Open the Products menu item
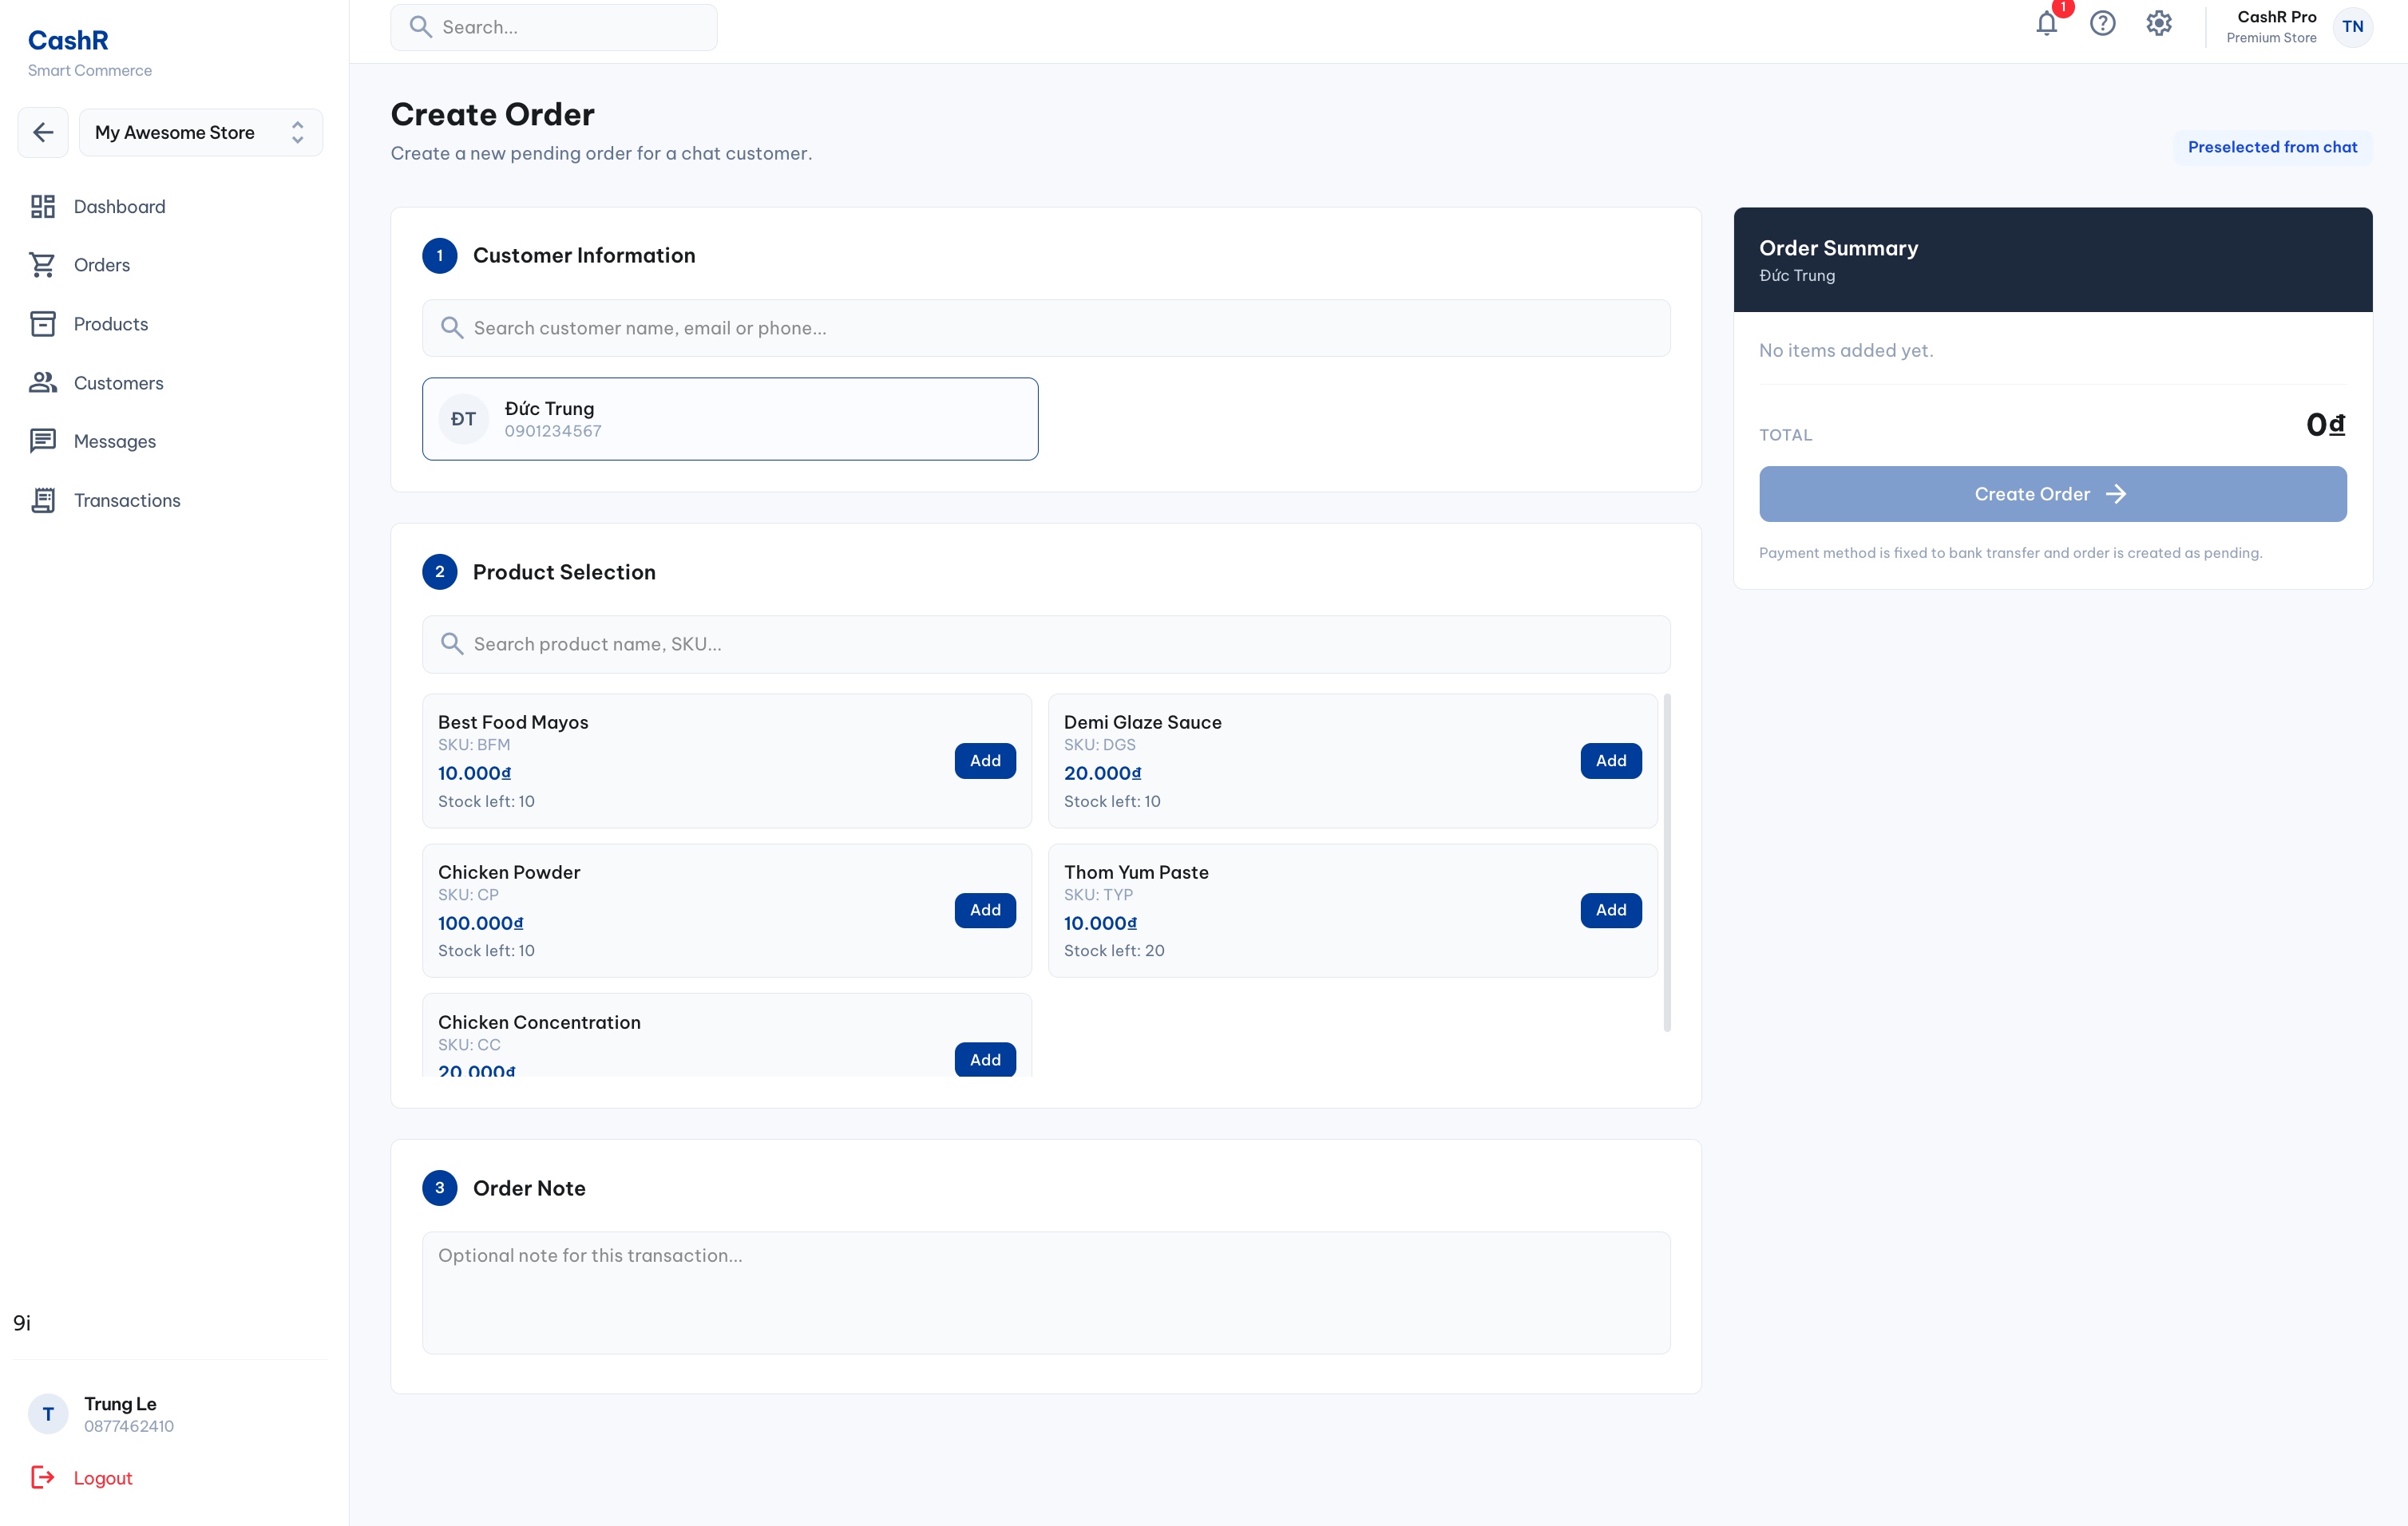Viewport: 2408px width, 1526px height. click(x=111, y=324)
